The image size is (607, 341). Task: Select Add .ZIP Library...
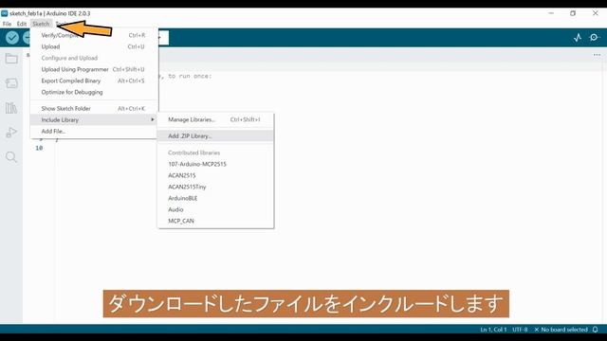(x=215, y=136)
